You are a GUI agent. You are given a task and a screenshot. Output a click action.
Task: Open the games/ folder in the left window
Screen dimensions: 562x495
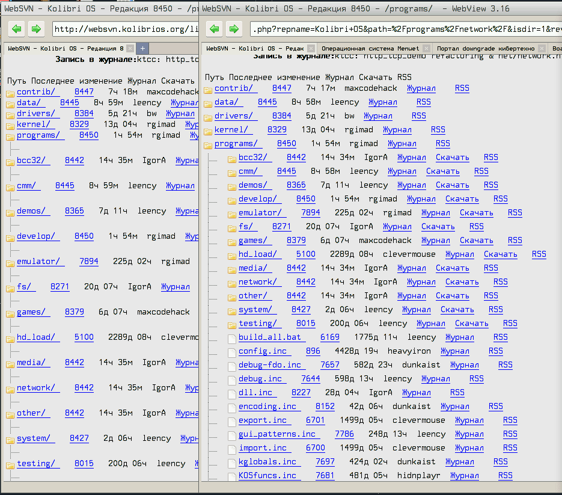click(x=32, y=312)
